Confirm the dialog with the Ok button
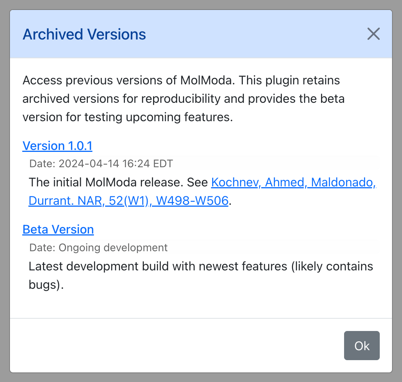This screenshot has width=402, height=382. pyautogui.click(x=362, y=346)
